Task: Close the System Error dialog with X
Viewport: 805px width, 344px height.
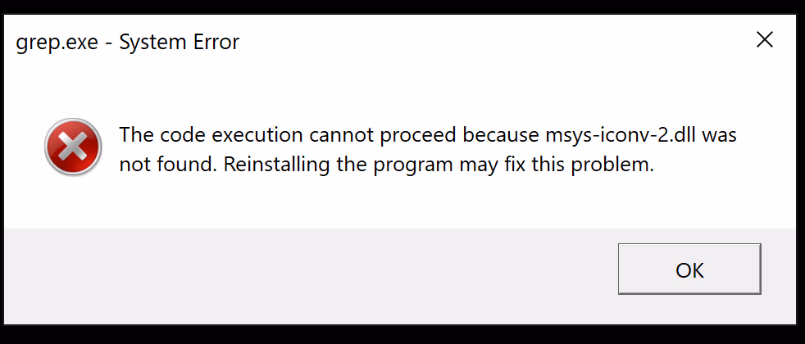Action: 764,40
